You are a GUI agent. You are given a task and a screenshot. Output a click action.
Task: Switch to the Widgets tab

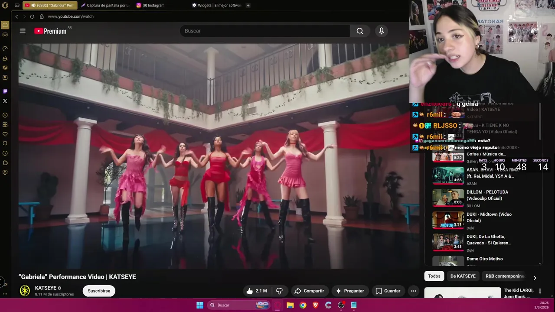pos(216,5)
